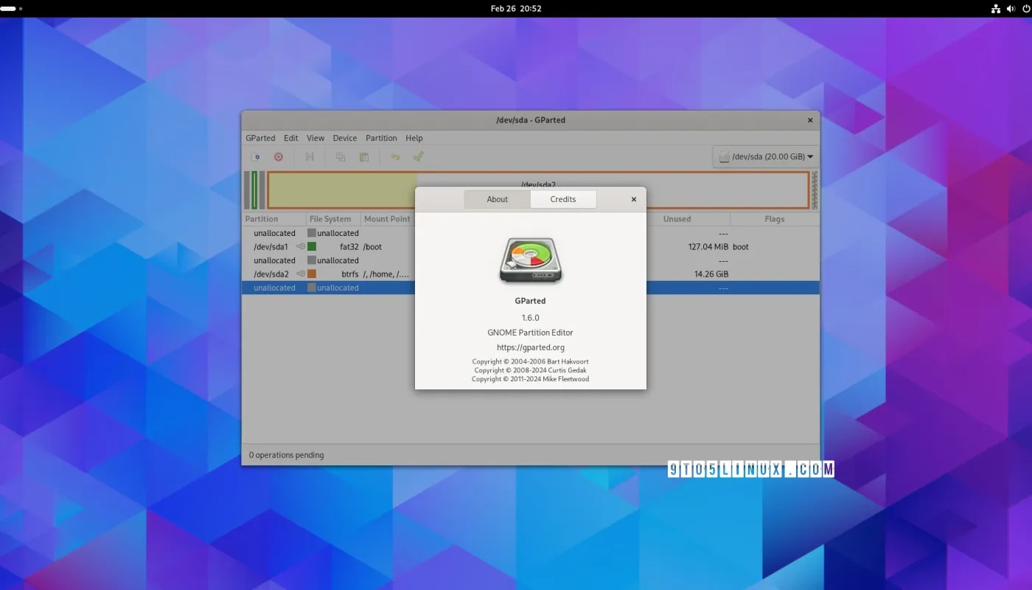This screenshot has height=590, width=1032.
Task: Select the first unallocated row in list
Action: pyautogui.click(x=531, y=233)
